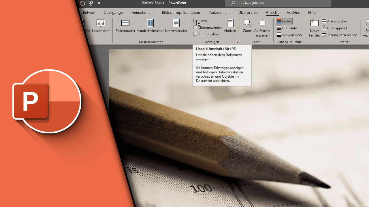Arrange windows Überlappend
Viewport: 369px width, 207px height.
(x=334, y=28)
